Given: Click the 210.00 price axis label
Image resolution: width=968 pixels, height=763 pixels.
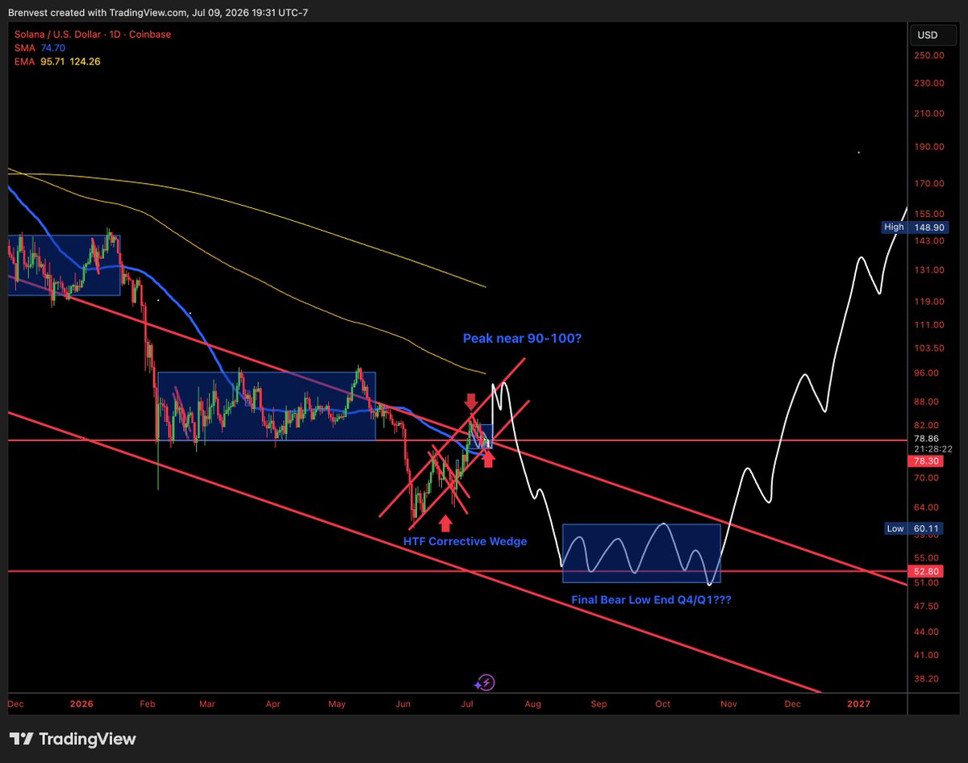Looking at the screenshot, I should (x=929, y=114).
